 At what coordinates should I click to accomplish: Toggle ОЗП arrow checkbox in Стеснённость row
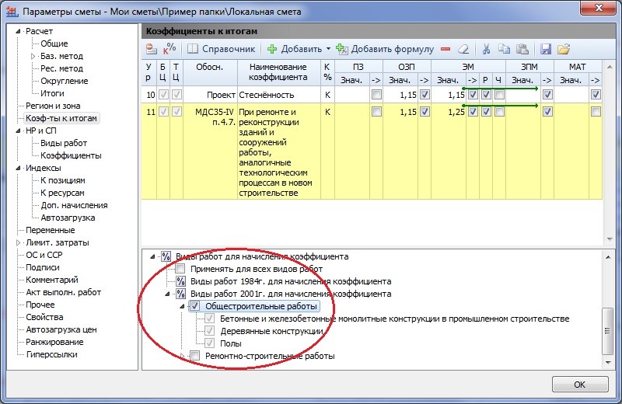425,94
